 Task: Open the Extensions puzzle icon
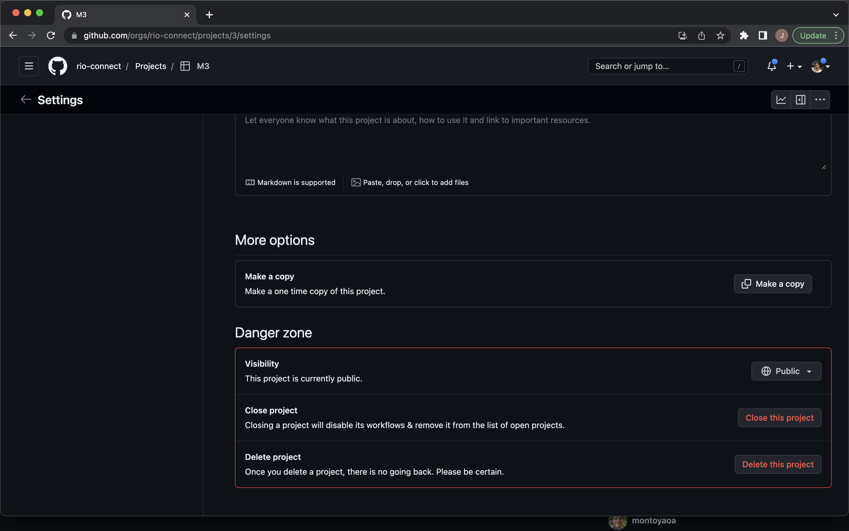pyautogui.click(x=744, y=35)
